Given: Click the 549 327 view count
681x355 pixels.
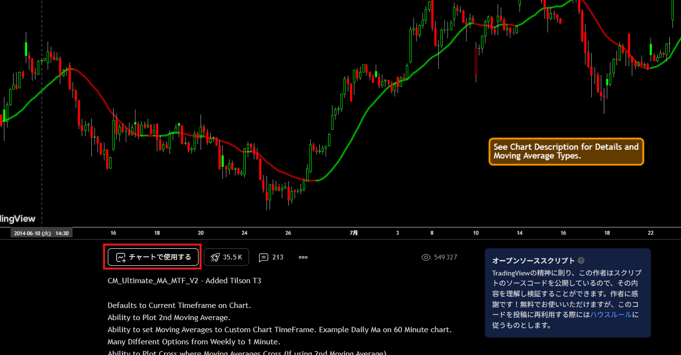Looking at the screenshot, I should point(445,257).
